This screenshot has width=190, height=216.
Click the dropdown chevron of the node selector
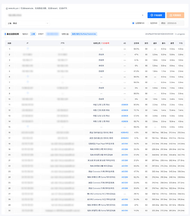[x=47, y=23]
